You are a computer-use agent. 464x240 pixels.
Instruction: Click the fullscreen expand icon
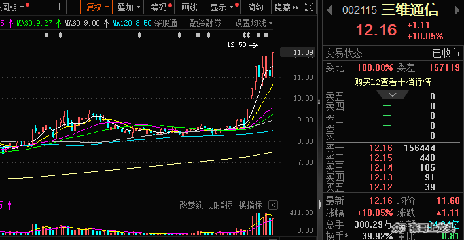(309, 7)
